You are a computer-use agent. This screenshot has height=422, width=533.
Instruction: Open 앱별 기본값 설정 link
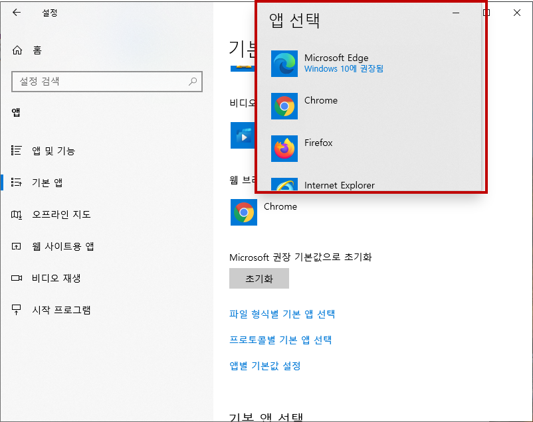[265, 366]
